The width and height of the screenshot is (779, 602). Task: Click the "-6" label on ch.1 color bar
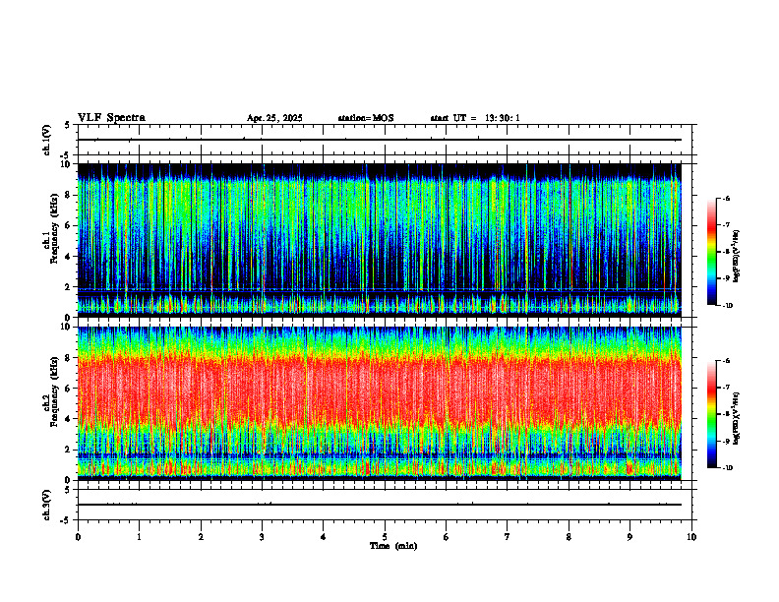(727, 198)
